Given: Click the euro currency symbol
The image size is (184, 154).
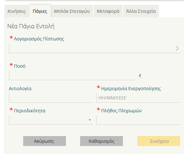Looking at the screenshot, I should (x=140, y=76).
